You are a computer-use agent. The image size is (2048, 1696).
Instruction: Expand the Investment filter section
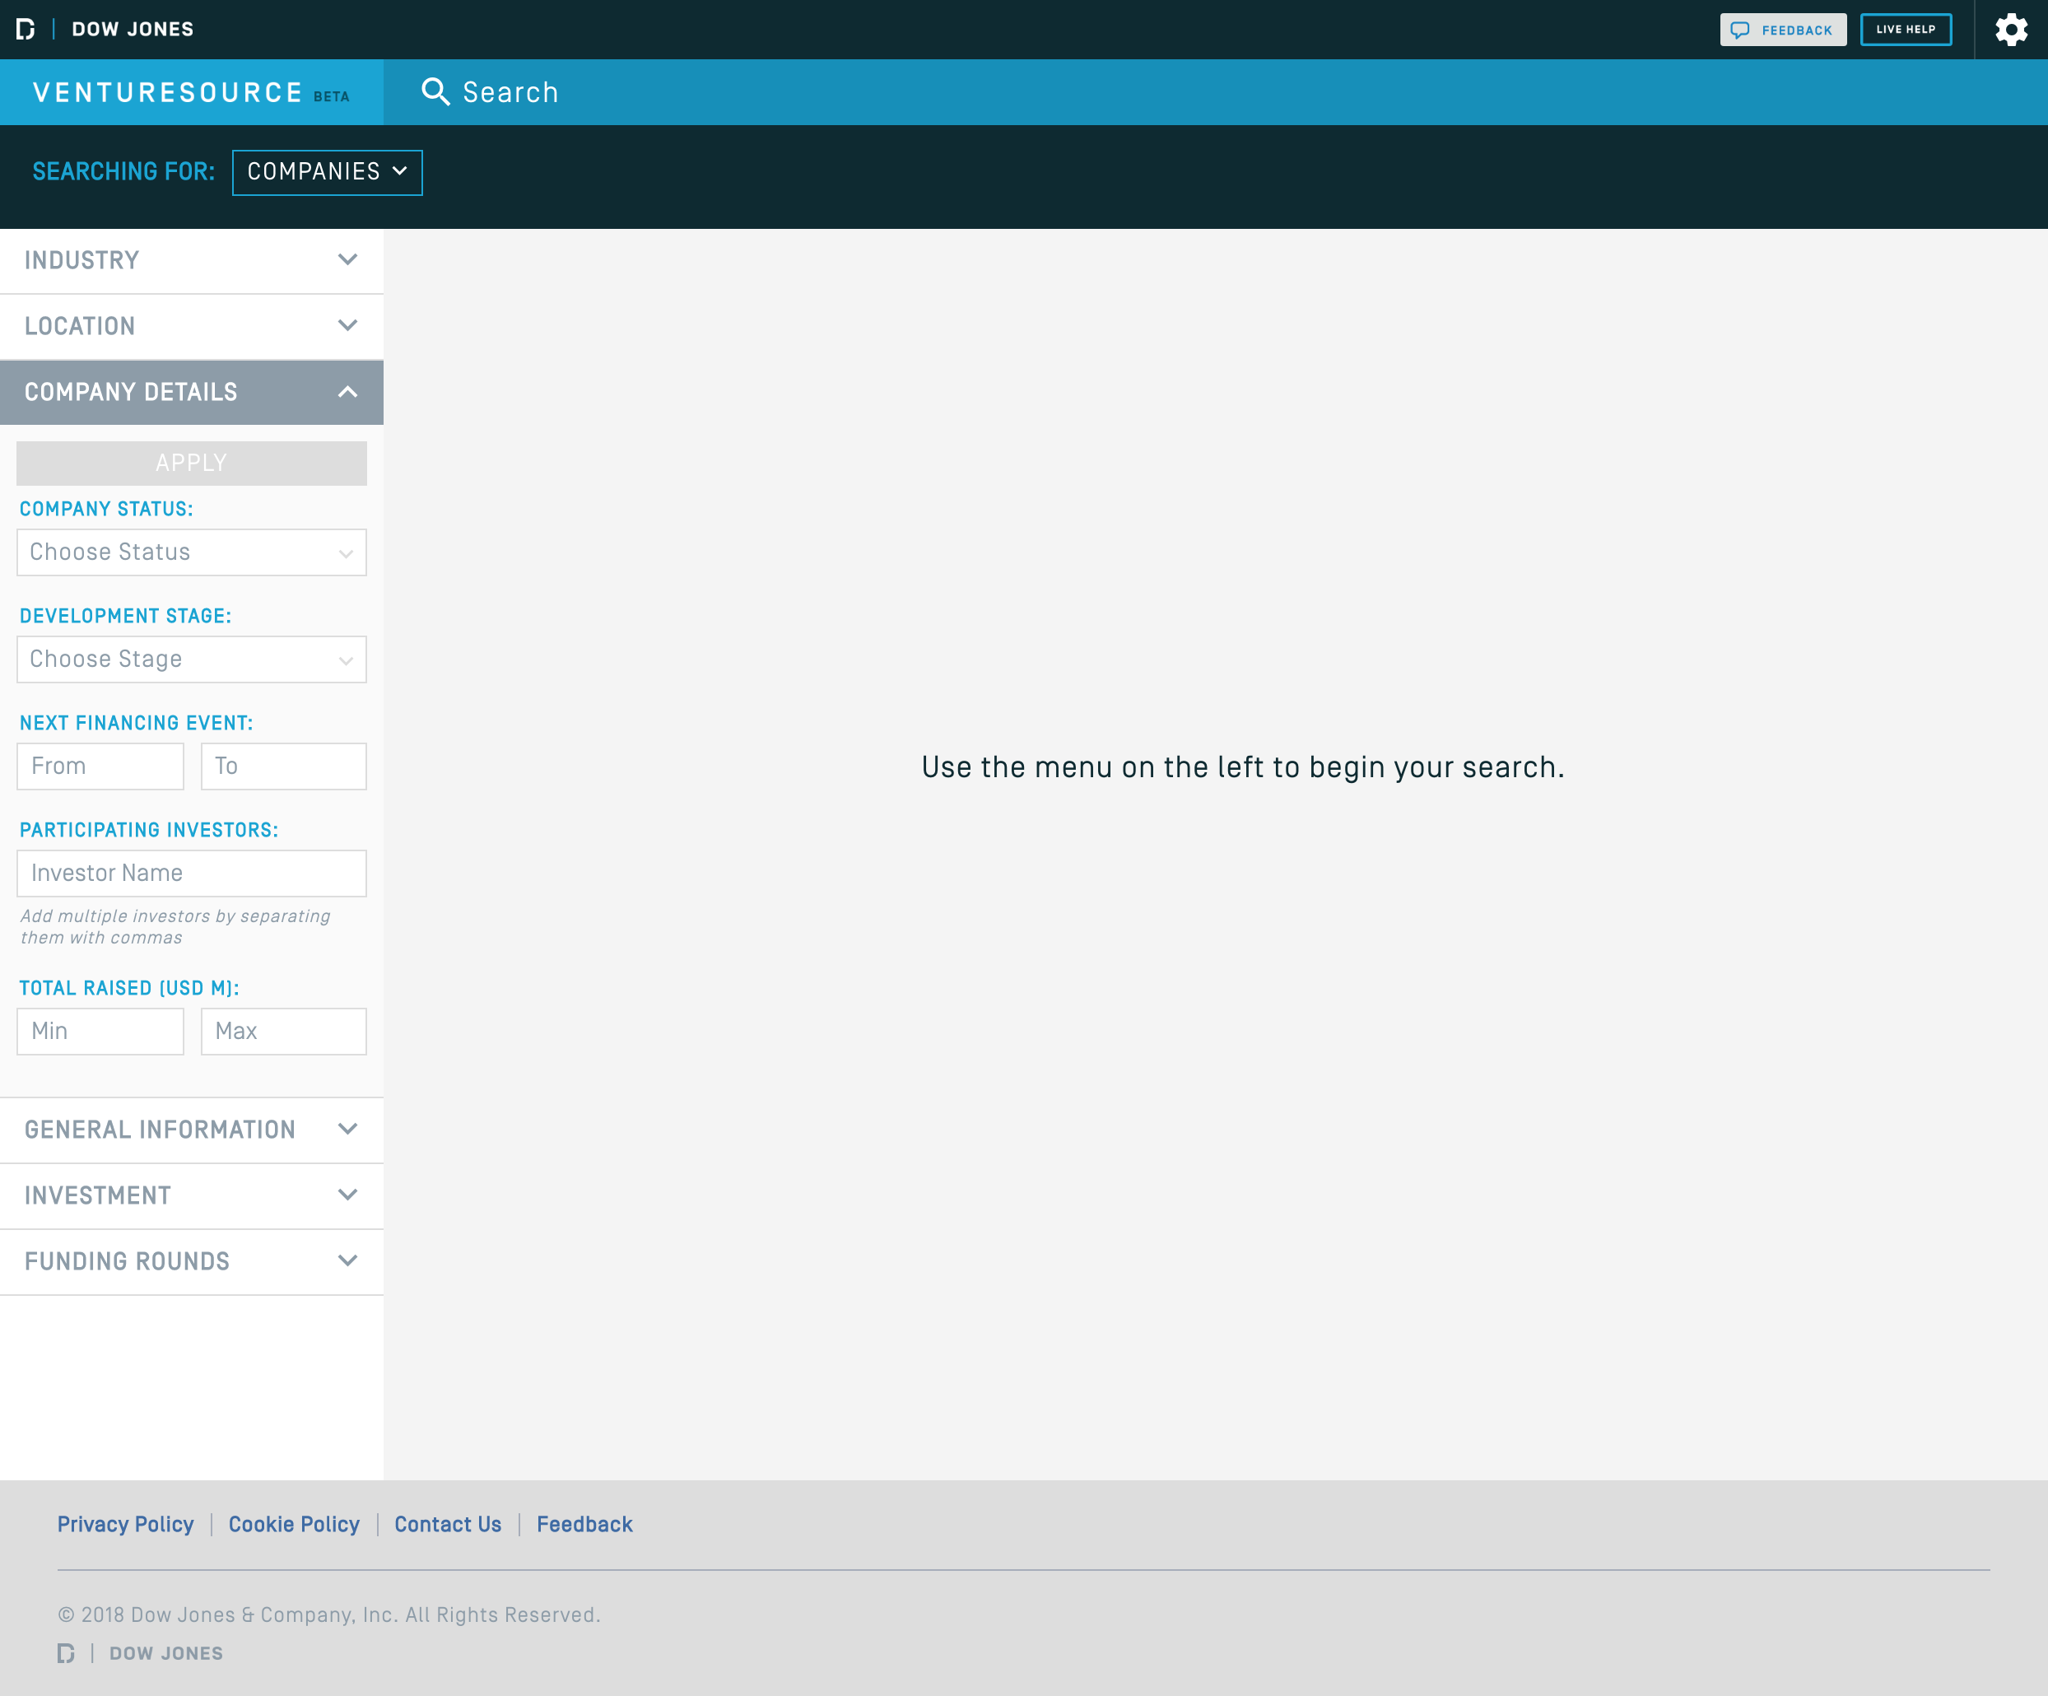pyautogui.click(x=191, y=1195)
